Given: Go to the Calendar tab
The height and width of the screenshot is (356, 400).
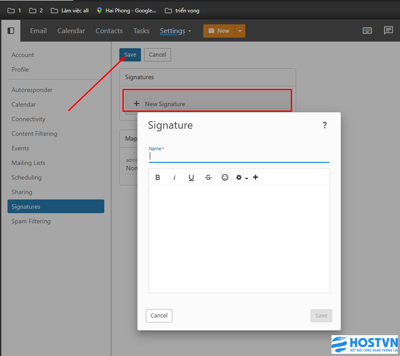Looking at the screenshot, I should pos(71,31).
